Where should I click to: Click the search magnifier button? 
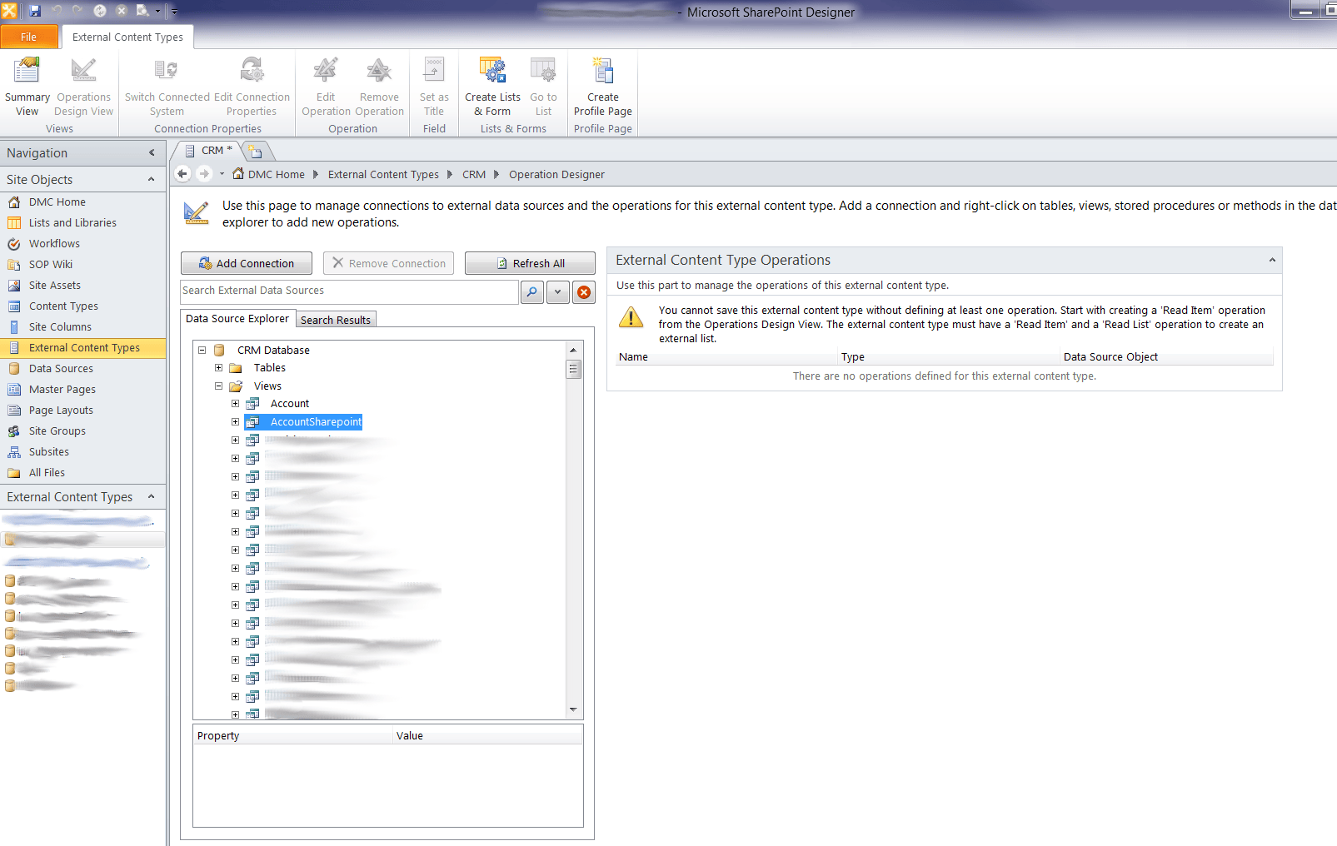click(531, 292)
